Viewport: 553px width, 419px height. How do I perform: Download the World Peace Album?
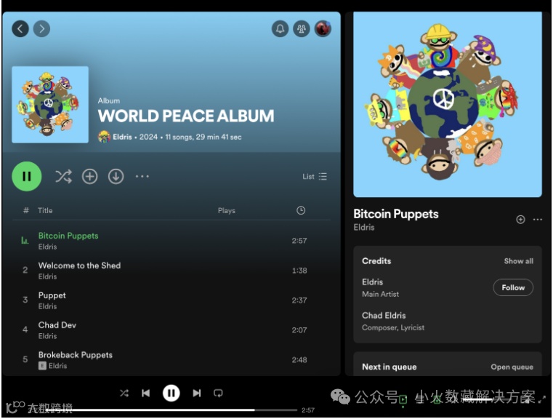116,176
